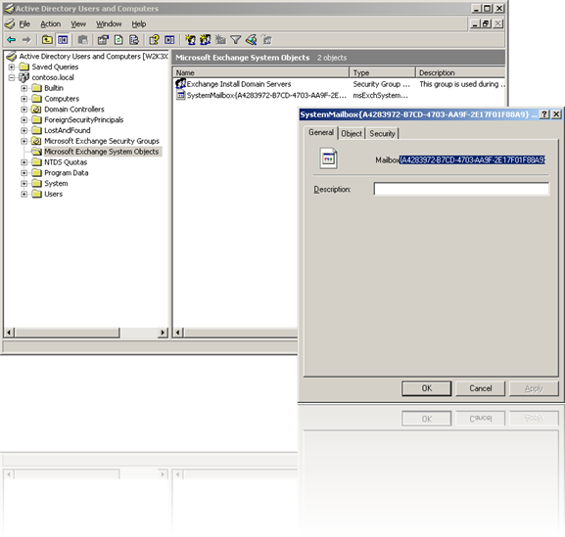
Task: Select Microsoft Exchange System Objects tree item
Action: coord(101,152)
